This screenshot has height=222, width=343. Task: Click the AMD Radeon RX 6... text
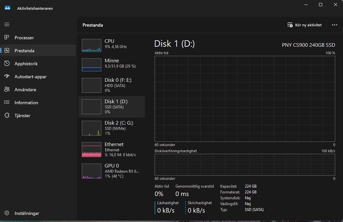[x=122, y=171]
